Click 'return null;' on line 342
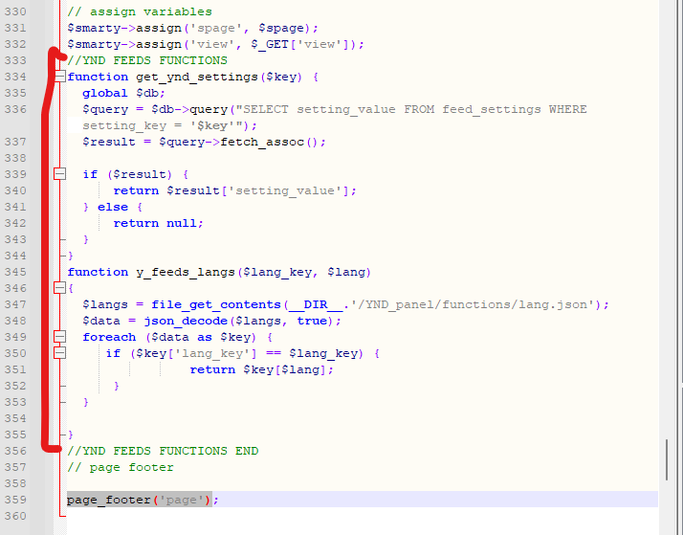This screenshot has width=683, height=535. [158, 223]
